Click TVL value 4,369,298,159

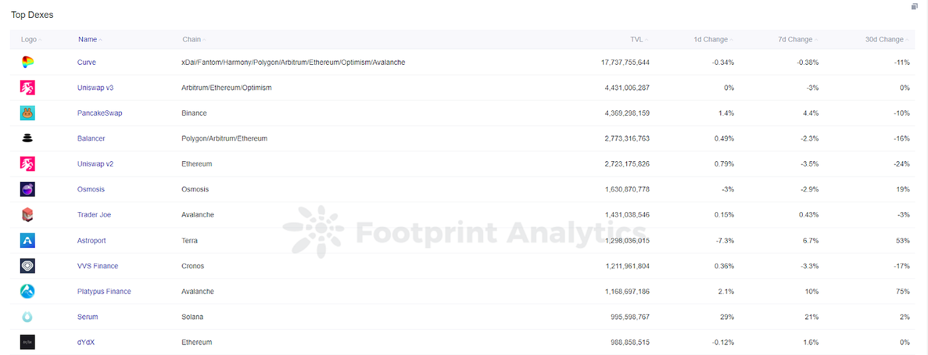click(627, 113)
